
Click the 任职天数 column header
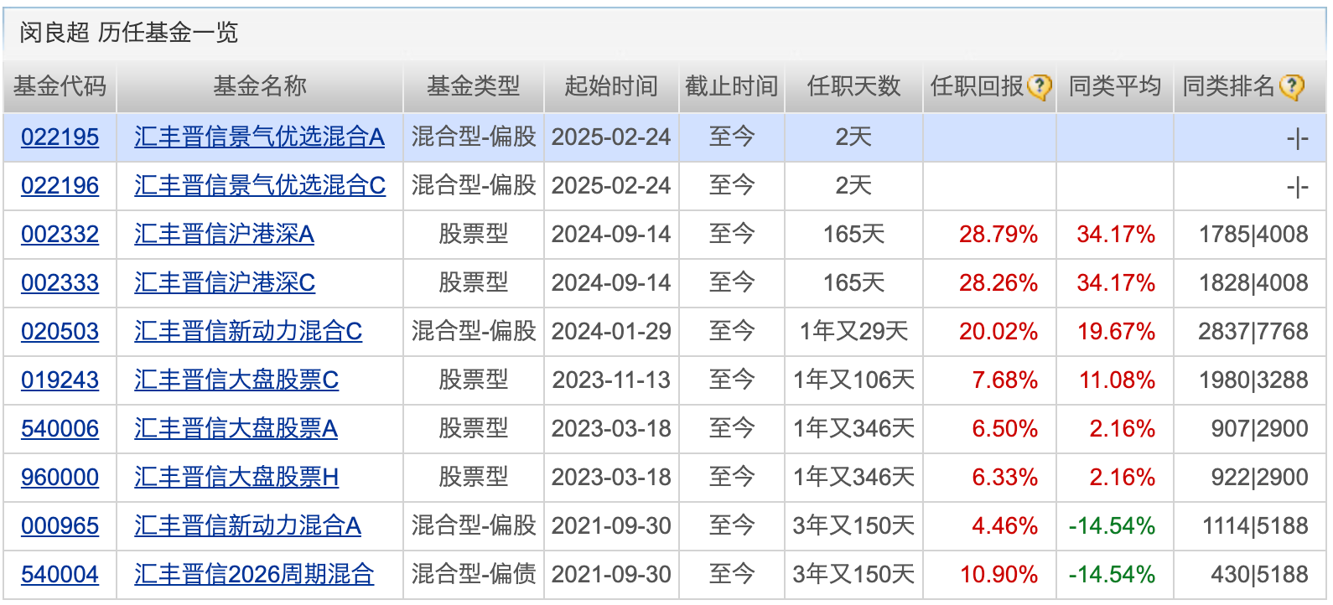point(853,86)
